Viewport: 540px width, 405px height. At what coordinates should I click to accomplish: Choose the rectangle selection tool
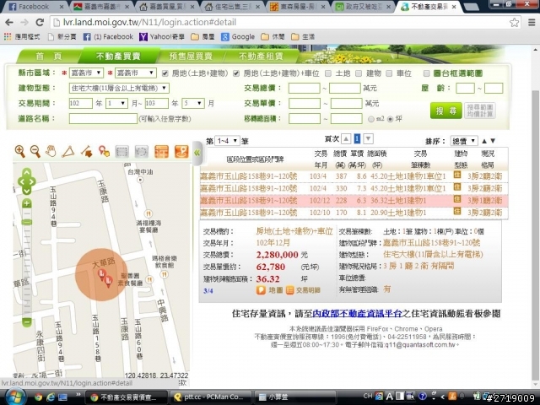coord(121,152)
